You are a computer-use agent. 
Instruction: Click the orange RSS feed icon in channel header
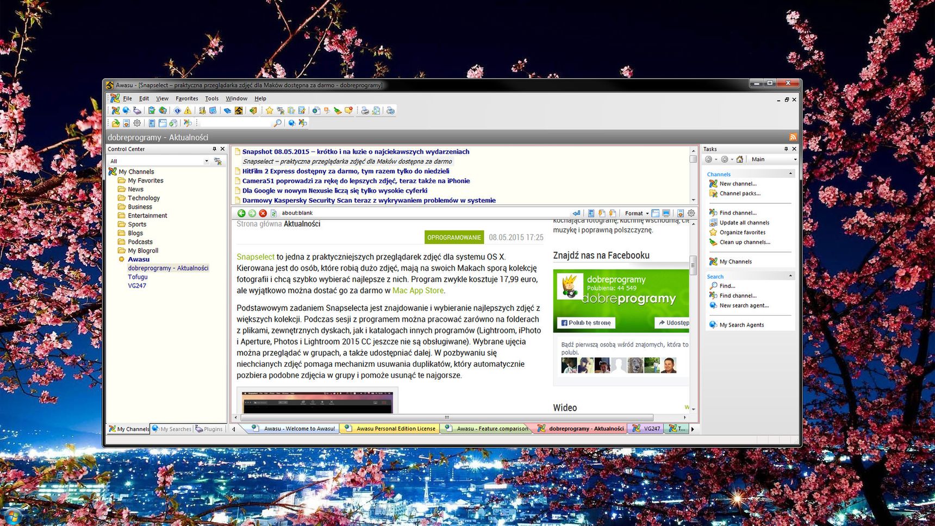793,137
